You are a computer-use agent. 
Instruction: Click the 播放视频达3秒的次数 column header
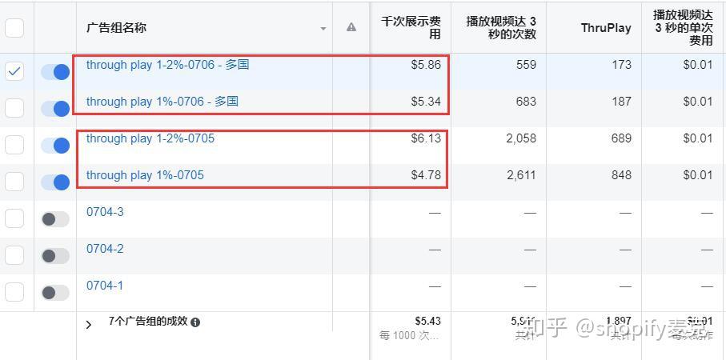(x=501, y=28)
